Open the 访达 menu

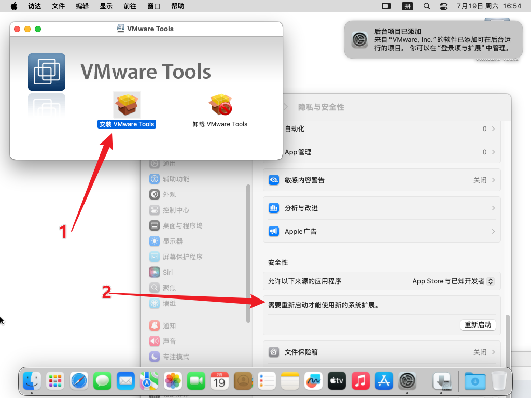click(x=35, y=6)
